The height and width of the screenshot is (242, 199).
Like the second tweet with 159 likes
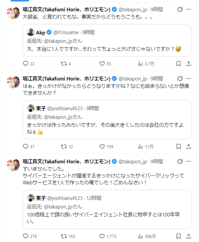pyautogui.click(x=102, y=147)
